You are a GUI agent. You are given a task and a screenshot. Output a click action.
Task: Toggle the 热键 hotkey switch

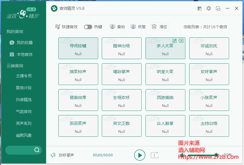88,27
